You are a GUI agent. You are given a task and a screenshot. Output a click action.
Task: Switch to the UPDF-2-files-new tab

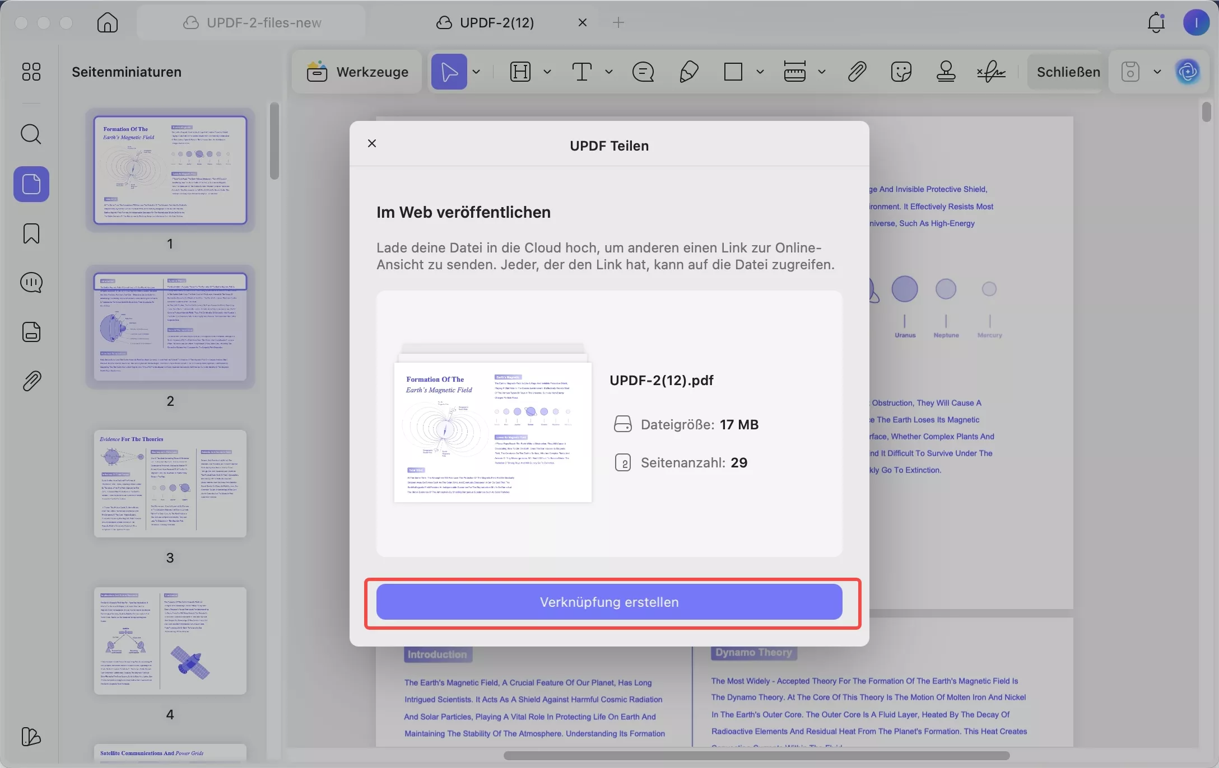point(252,22)
